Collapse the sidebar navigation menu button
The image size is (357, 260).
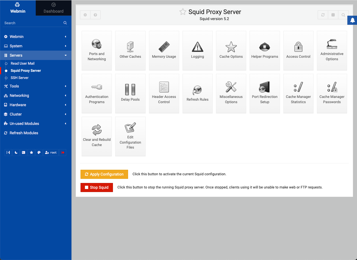(8, 152)
